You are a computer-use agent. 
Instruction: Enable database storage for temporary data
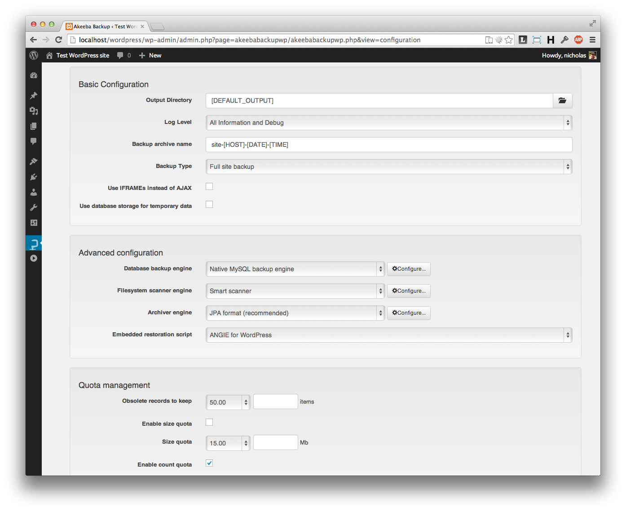coord(209,204)
